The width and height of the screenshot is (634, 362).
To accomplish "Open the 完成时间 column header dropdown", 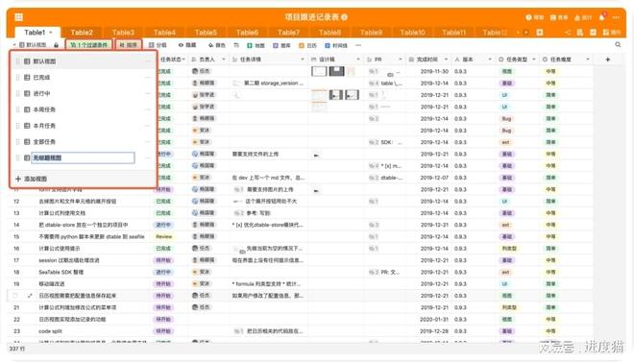I will [446, 60].
